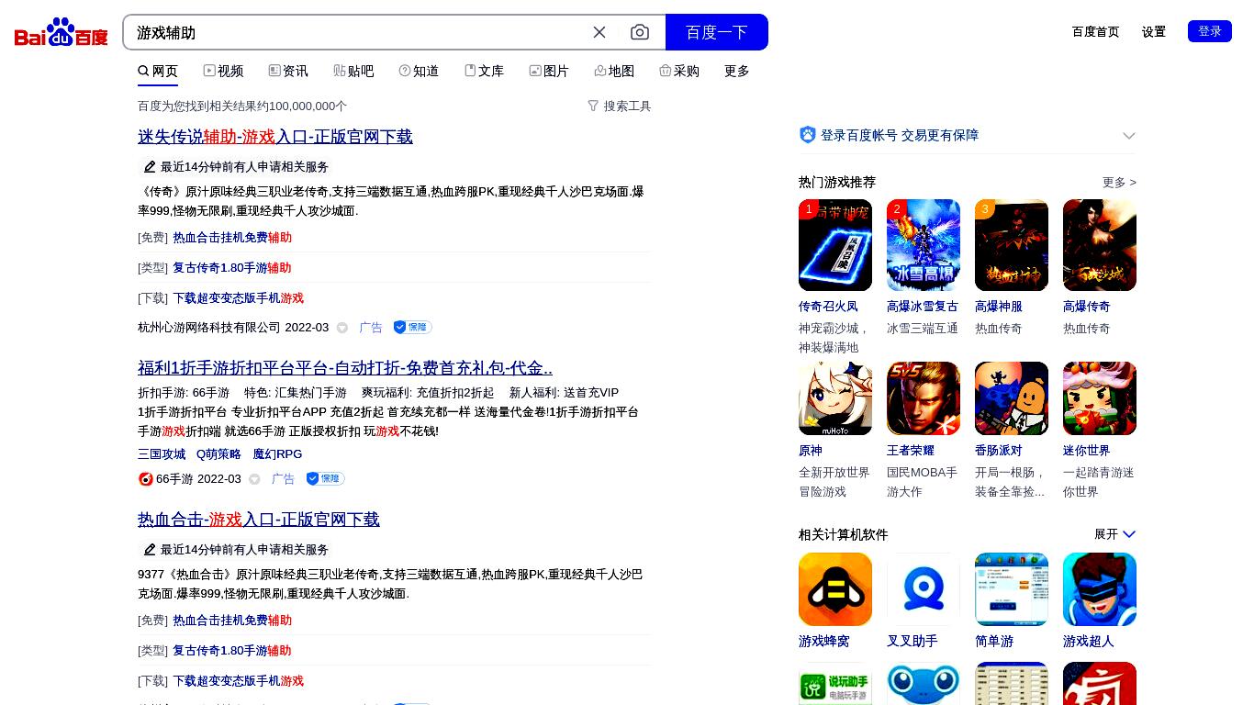Image resolution: width=1254 pixels, height=705 pixels.
Task: Open Q萌策略 sublink
Action: tap(218, 454)
